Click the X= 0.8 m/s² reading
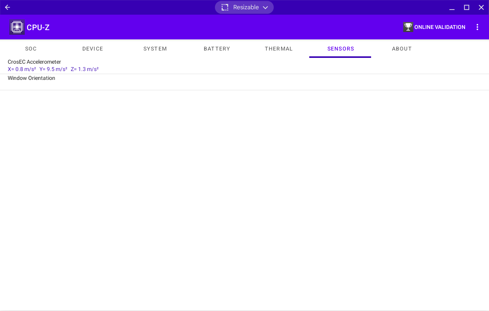 point(22,69)
